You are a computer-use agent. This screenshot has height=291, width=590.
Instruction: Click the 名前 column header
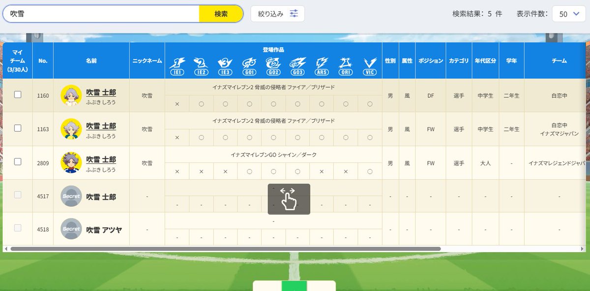click(x=91, y=61)
